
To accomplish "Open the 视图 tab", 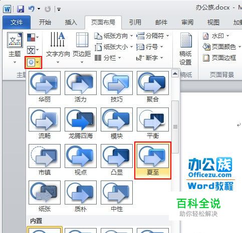I will click(213, 22).
